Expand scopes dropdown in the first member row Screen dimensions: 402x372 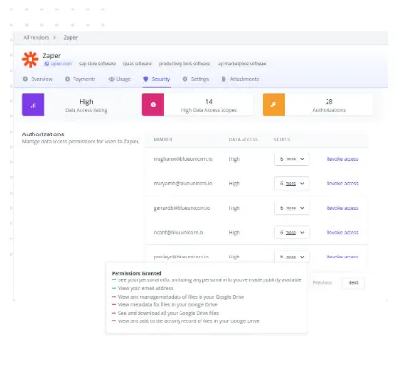pyautogui.click(x=292, y=159)
